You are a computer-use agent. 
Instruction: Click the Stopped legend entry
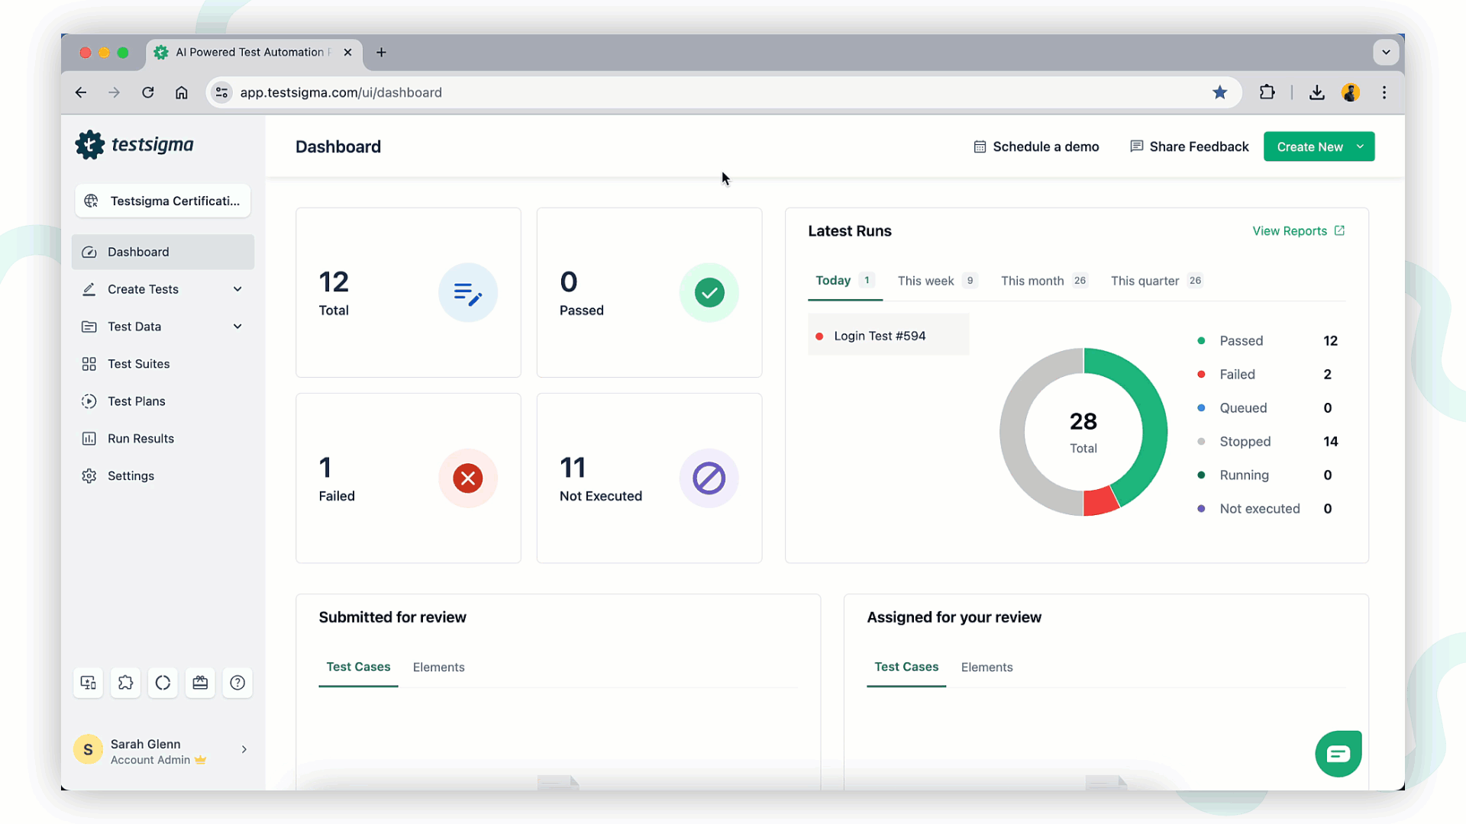click(1267, 442)
